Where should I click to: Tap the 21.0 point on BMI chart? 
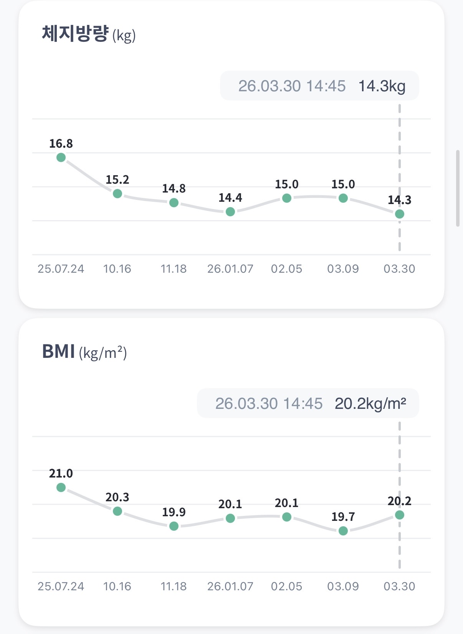[61, 487]
